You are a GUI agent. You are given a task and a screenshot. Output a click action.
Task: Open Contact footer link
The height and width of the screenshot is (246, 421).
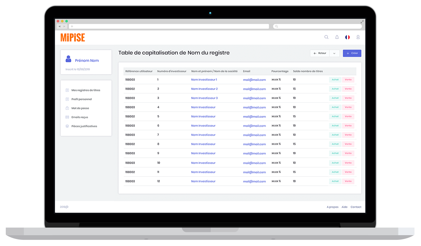[356, 207]
